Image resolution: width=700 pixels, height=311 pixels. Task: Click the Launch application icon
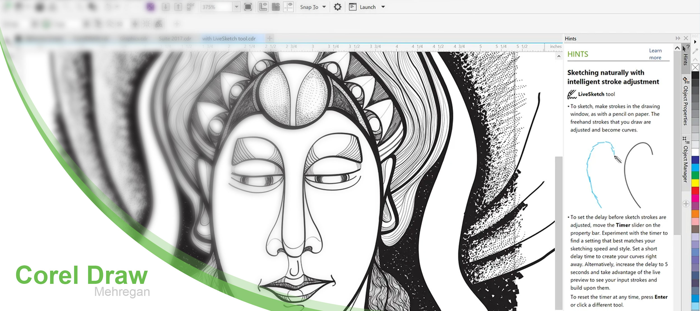pyautogui.click(x=352, y=7)
